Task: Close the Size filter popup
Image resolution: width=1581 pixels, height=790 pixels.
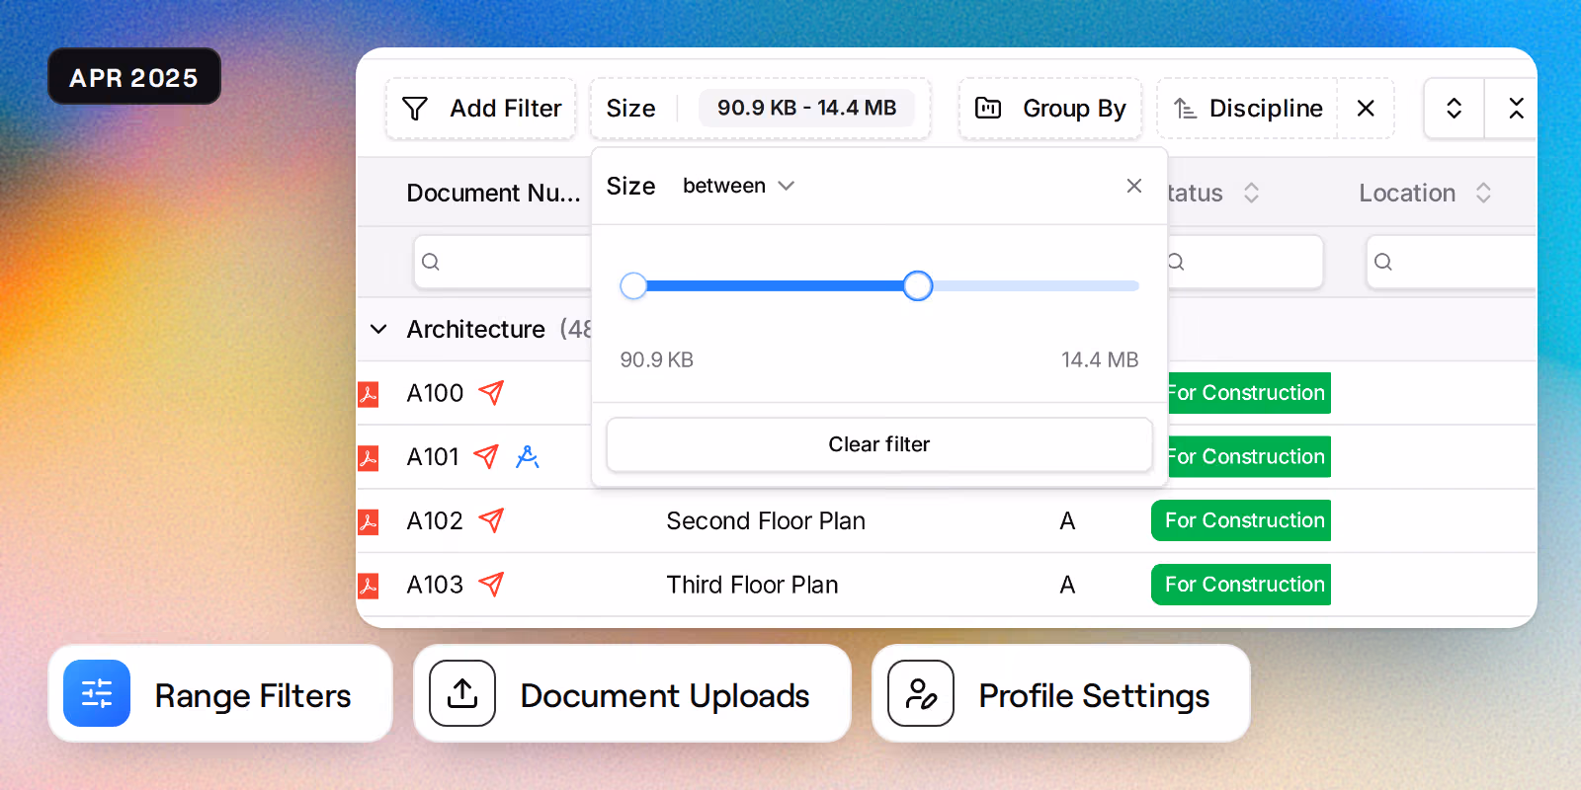Action: pyautogui.click(x=1134, y=186)
